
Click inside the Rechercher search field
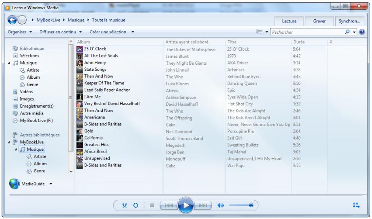pyautogui.click(x=308, y=32)
